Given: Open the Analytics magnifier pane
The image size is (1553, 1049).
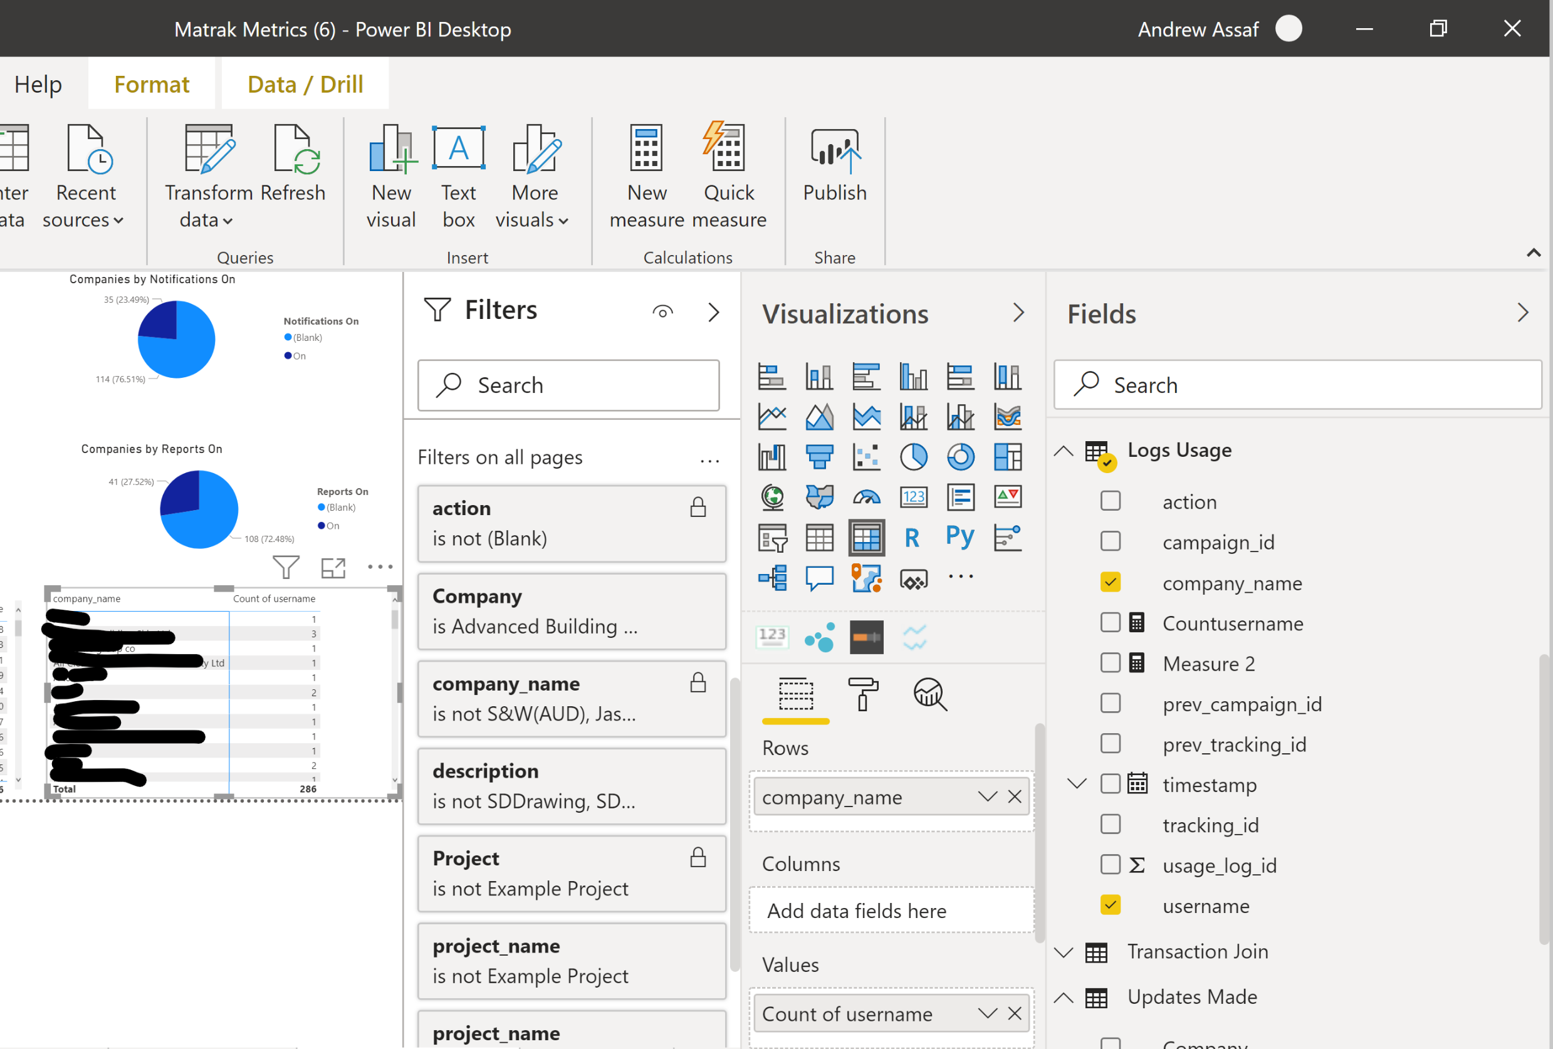Looking at the screenshot, I should click(x=929, y=694).
